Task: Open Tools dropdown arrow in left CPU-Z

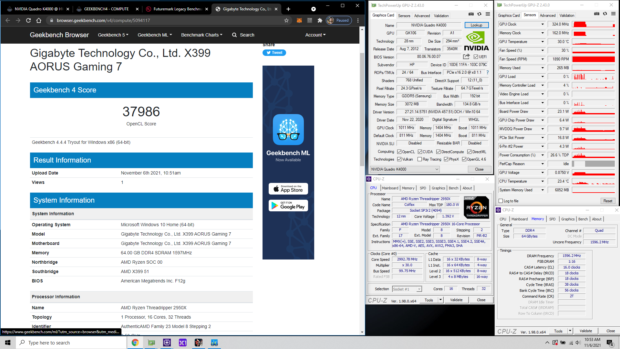Action: [x=440, y=300]
